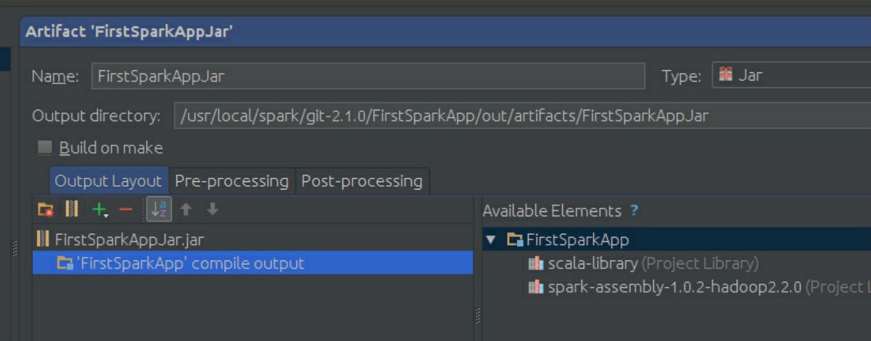Click the Output directory path field
This screenshot has width=871, height=341.
tap(522, 116)
